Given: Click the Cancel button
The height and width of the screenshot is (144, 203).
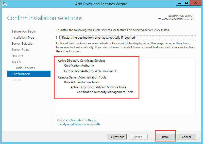Looking at the screenshot, I should tap(186, 137).
